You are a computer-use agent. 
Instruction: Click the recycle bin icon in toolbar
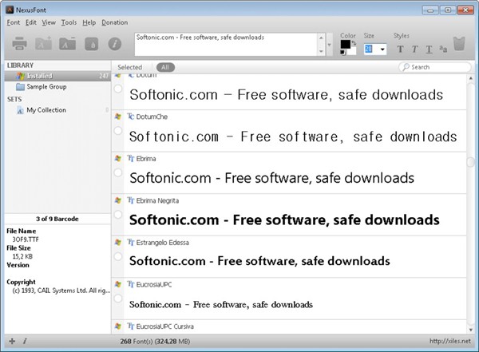[x=459, y=44]
